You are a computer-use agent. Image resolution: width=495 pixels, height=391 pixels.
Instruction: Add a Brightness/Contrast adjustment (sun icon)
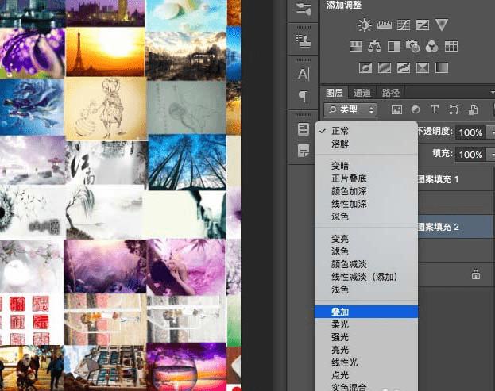tap(365, 25)
